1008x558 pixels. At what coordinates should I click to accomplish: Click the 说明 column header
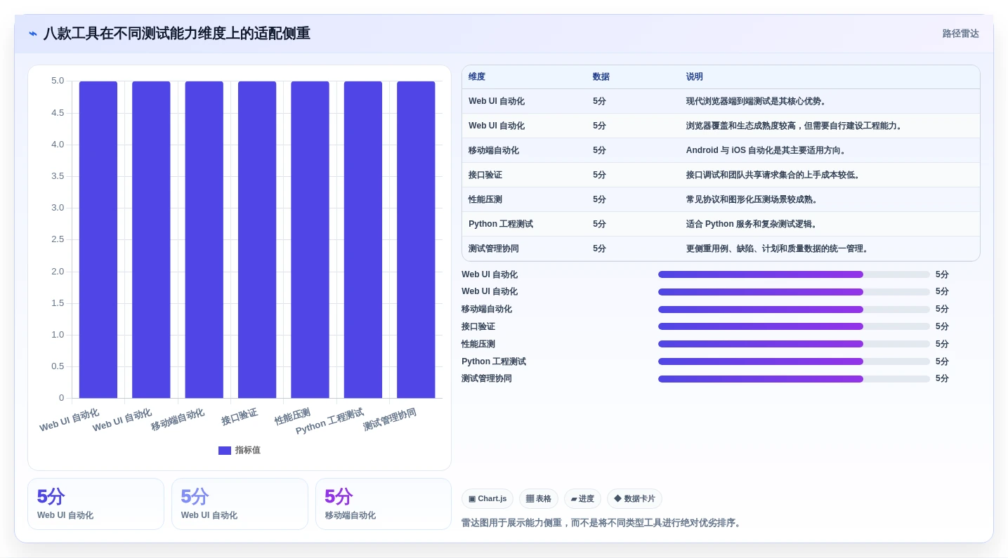695,77
